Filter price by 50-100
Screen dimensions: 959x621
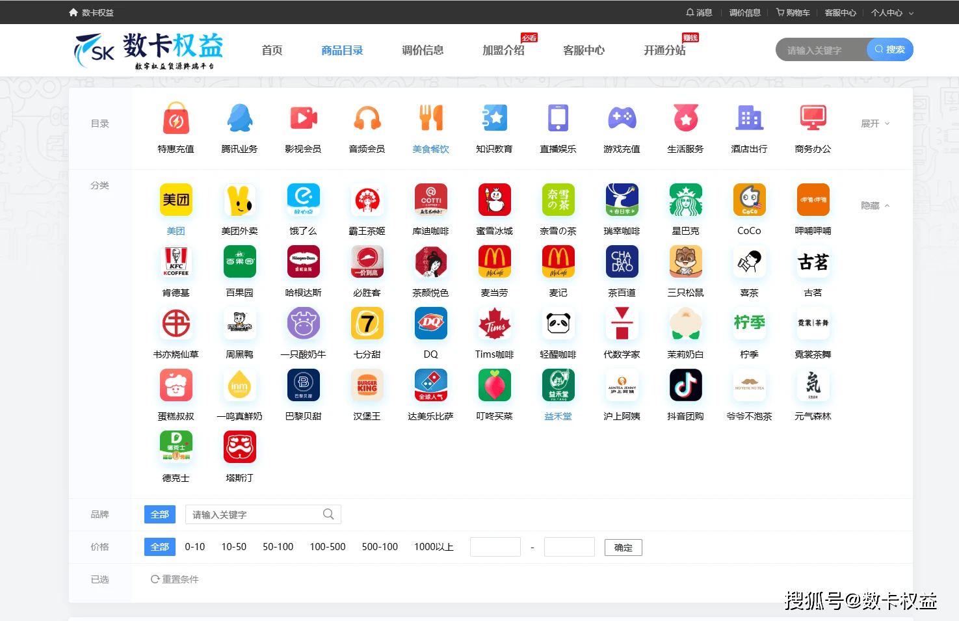click(x=278, y=547)
